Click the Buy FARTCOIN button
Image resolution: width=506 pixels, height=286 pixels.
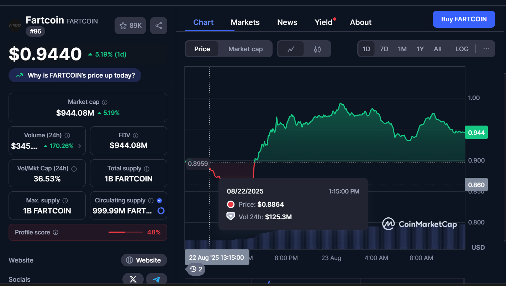[x=464, y=19]
